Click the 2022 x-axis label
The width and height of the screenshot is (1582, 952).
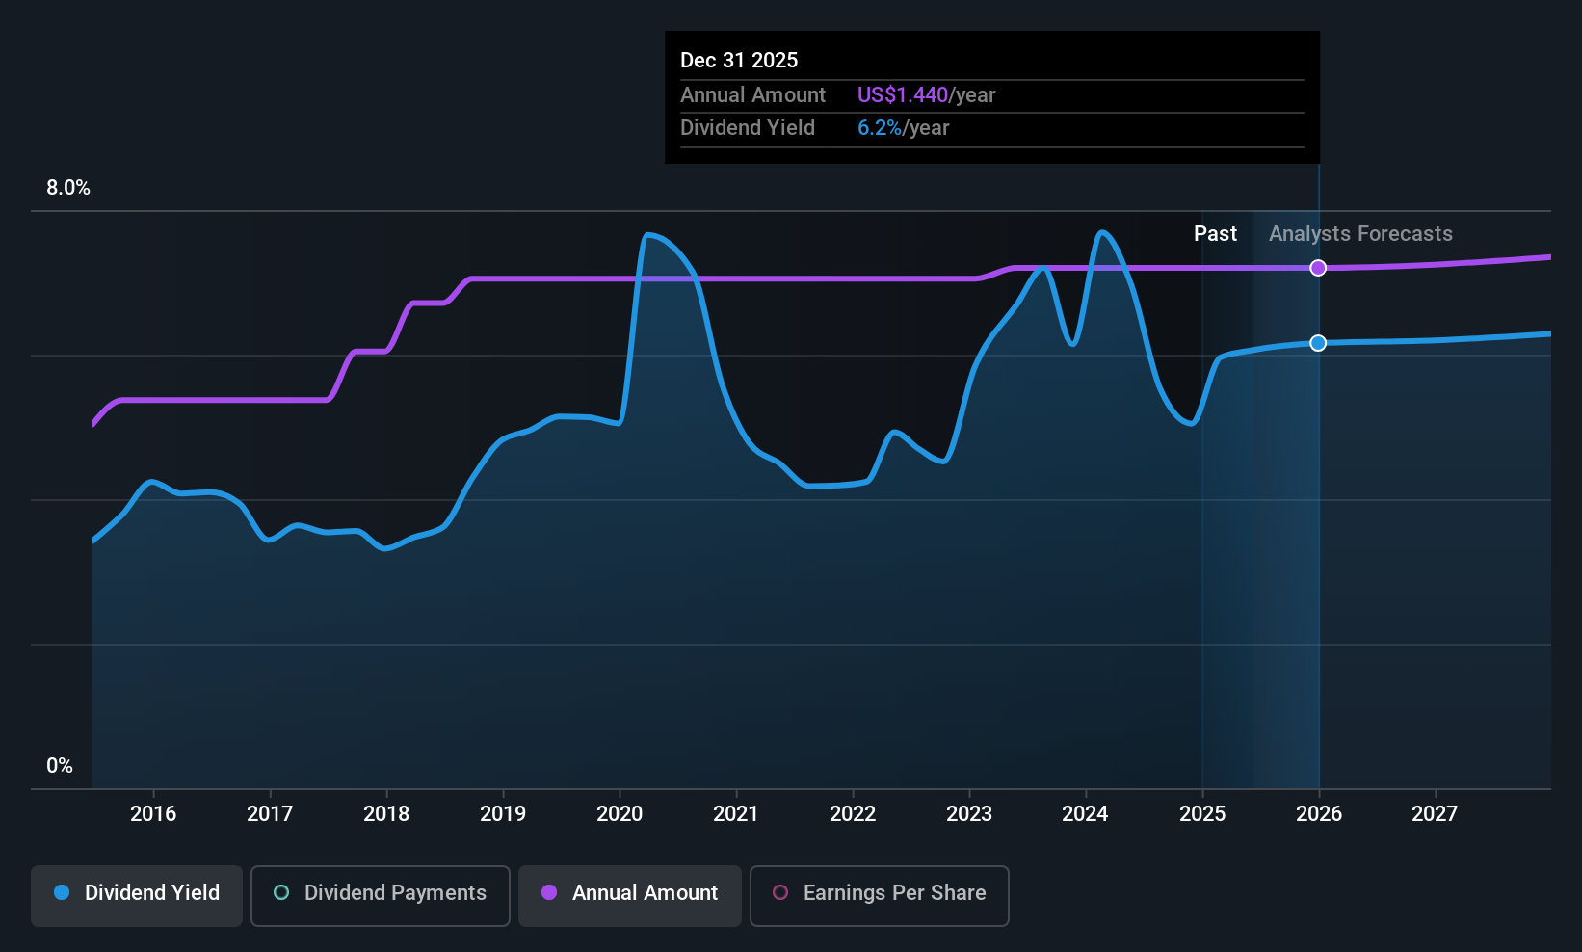pos(853,814)
